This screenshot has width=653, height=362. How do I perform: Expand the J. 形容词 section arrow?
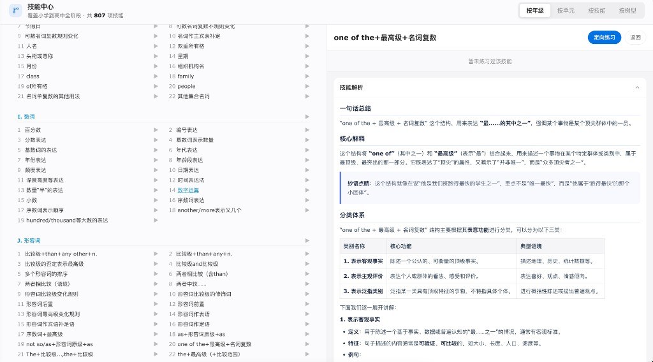click(307, 240)
